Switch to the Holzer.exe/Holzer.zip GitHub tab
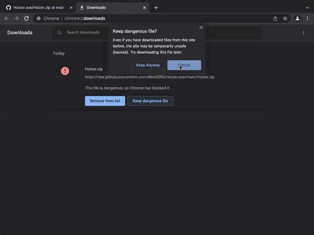Screen dimensions: 314x235 tap(38, 8)
